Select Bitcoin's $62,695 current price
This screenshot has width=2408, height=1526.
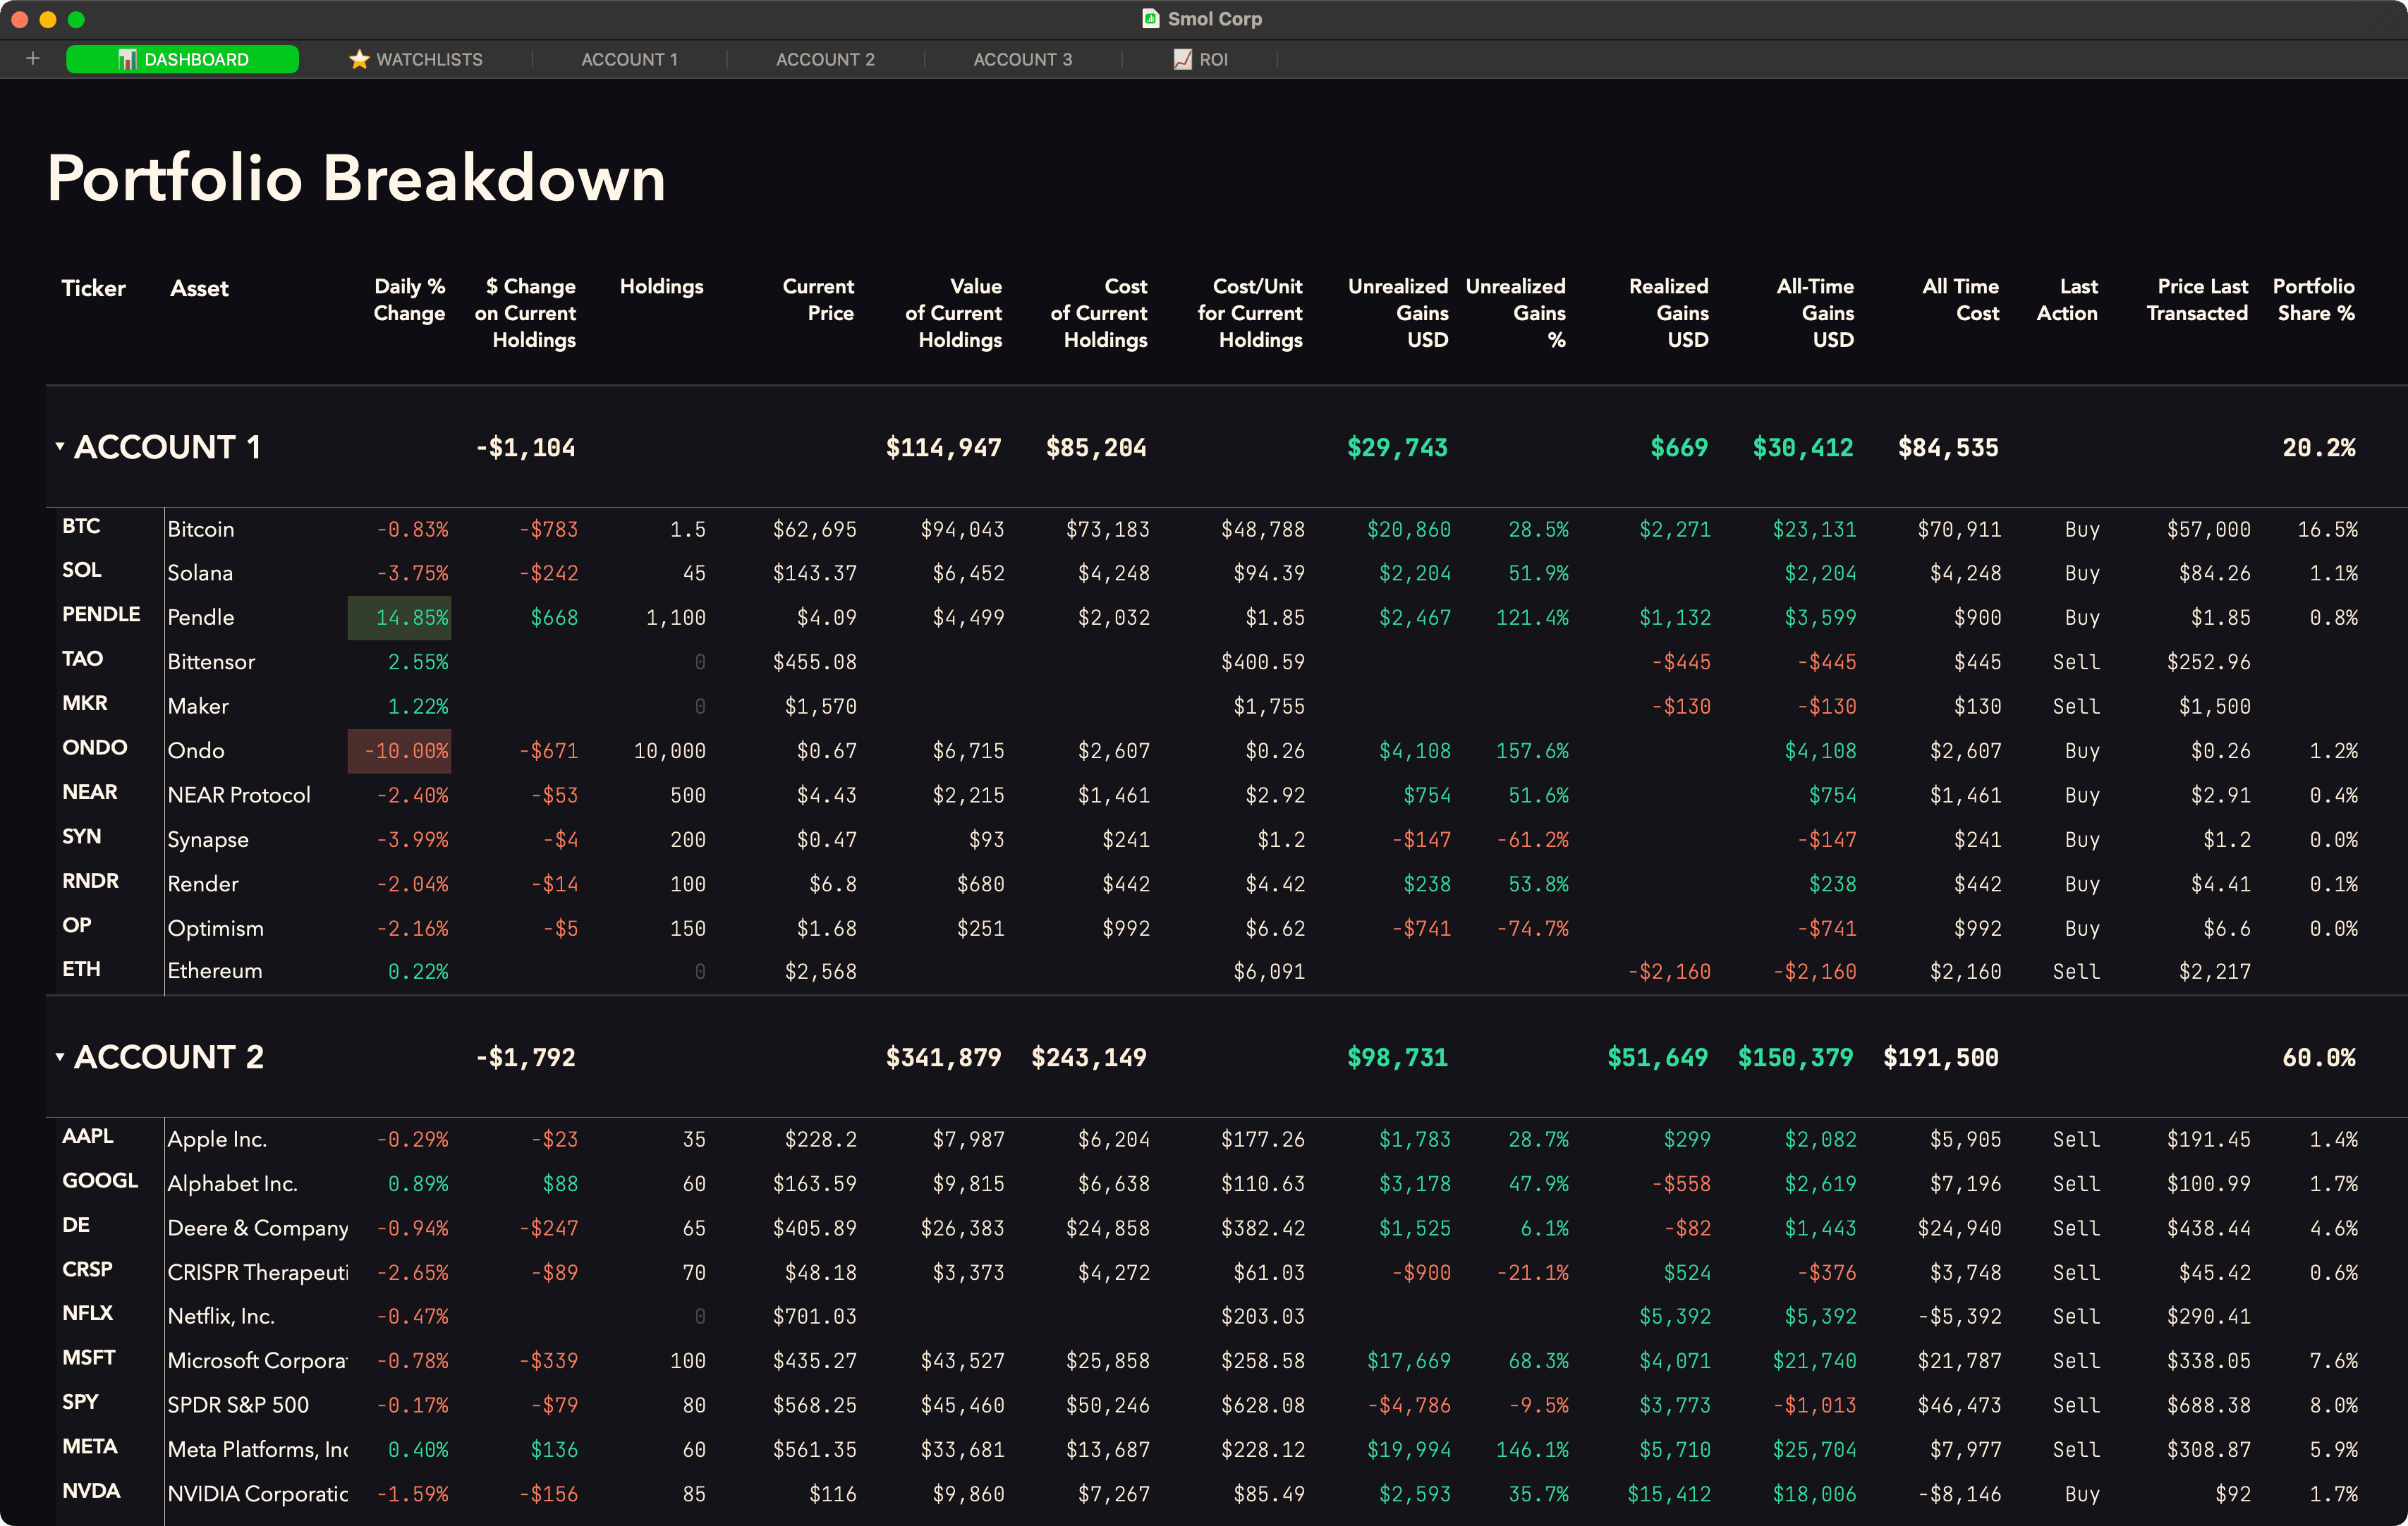(x=814, y=529)
